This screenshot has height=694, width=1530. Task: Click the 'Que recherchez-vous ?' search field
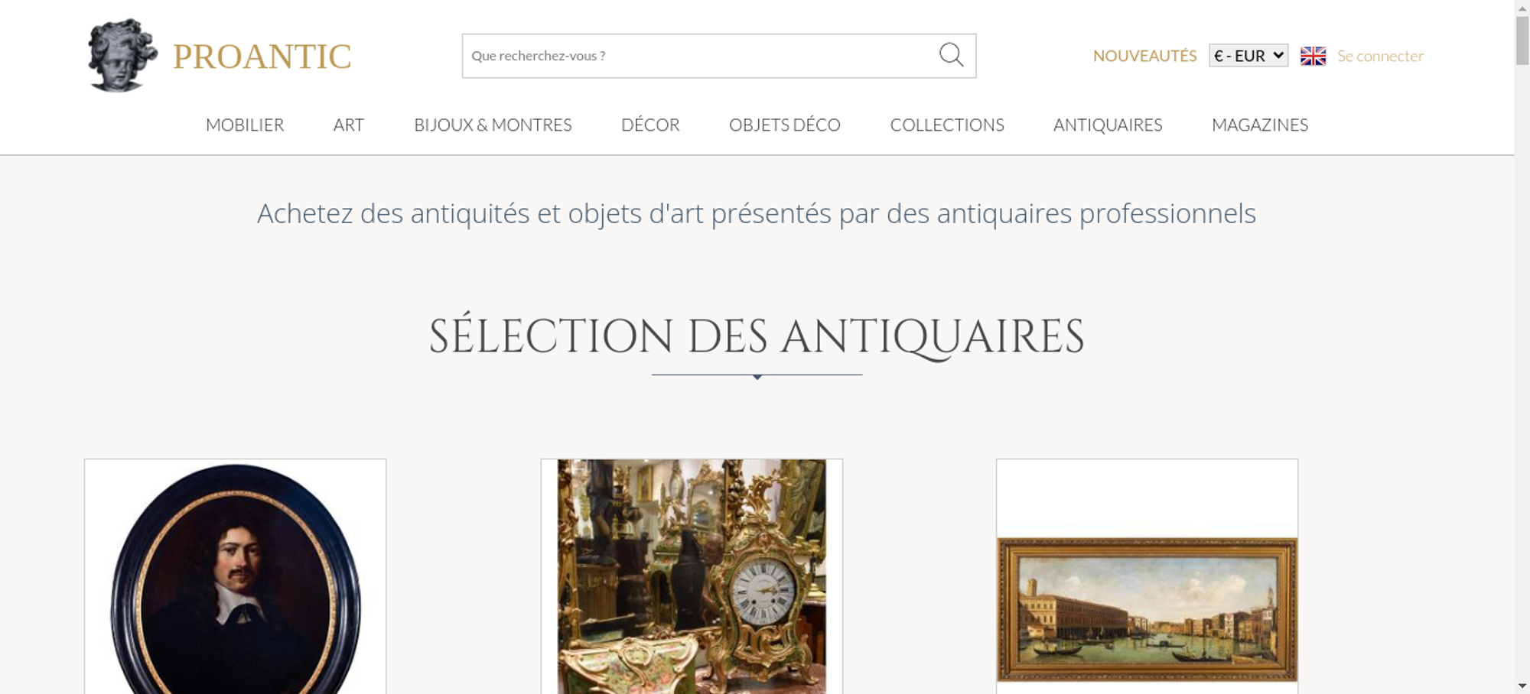point(700,56)
